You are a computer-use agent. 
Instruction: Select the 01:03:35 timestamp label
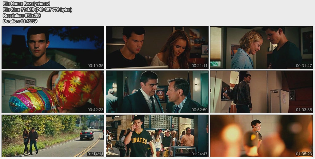[304, 110]
